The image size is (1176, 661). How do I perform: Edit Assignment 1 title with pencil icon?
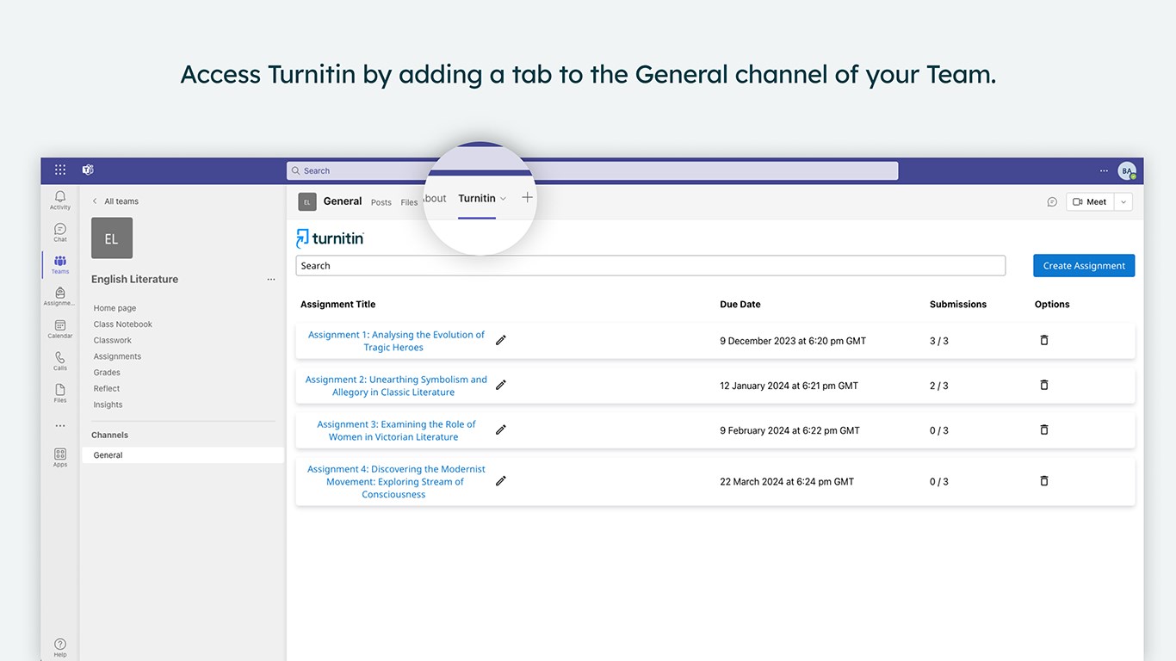click(501, 340)
